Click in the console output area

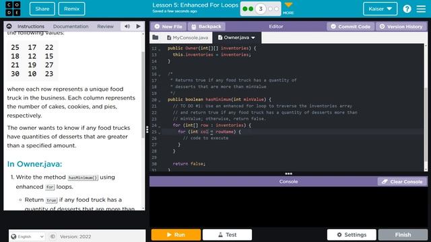coord(288,207)
